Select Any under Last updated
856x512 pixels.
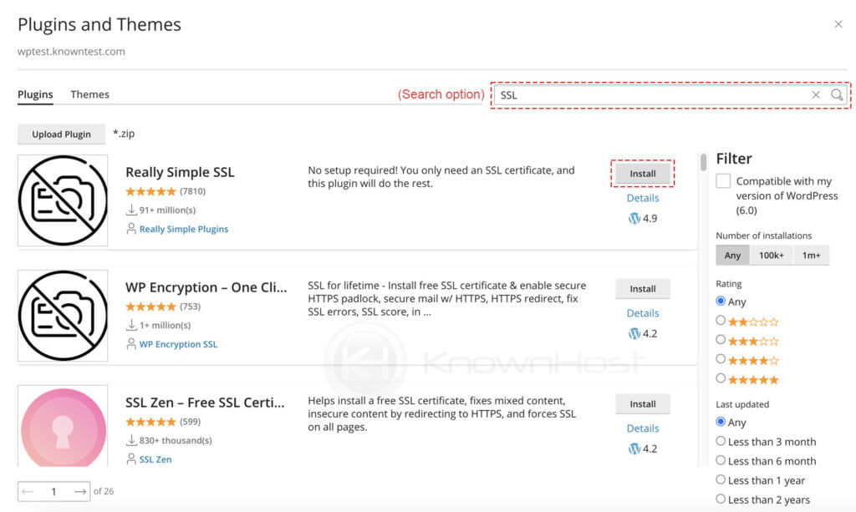721,422
